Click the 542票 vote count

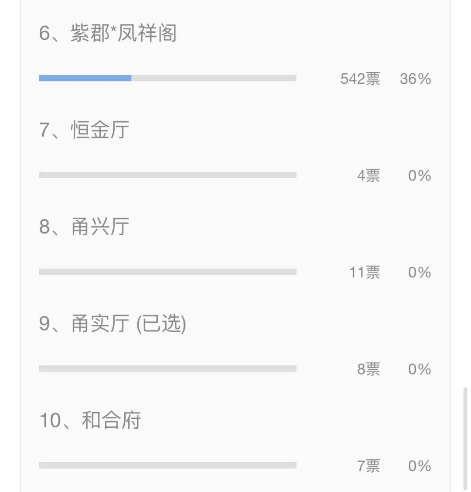click(360, 79)
